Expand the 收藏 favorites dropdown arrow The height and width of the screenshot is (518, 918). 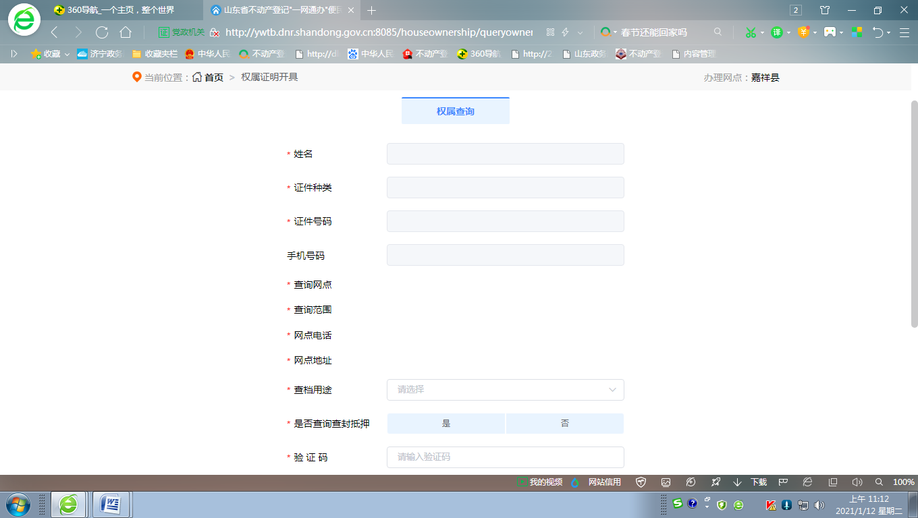pyautogui.click(x=67, y=54)
